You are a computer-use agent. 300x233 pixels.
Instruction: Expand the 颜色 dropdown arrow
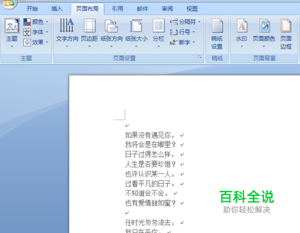click(47, 22)
